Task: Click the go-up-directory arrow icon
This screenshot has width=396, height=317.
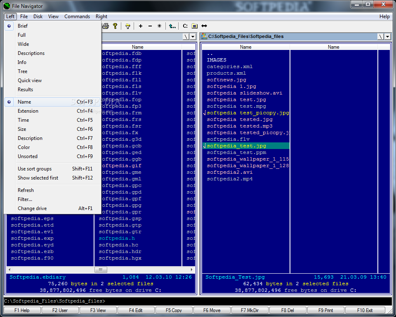Action: tap(172, 26)
